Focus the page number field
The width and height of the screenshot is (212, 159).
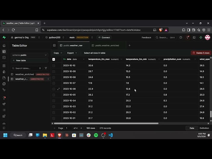tap(68, 128)
